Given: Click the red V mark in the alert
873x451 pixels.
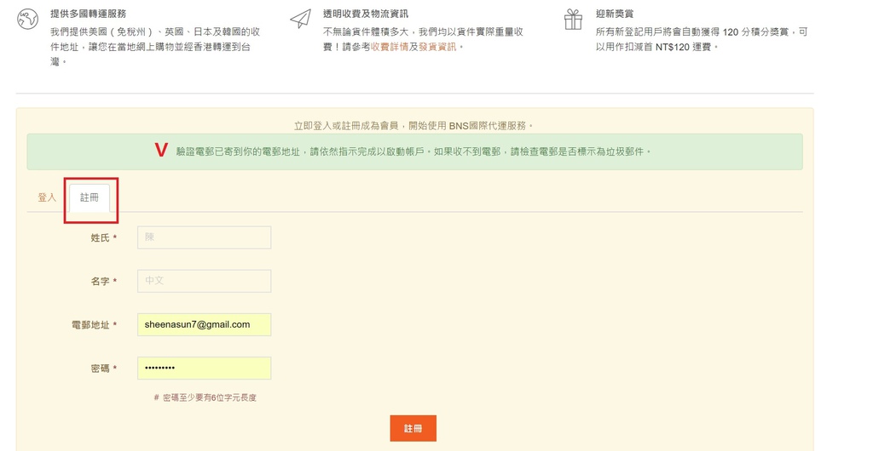Looking at the screenshot, I should (161, 151).
